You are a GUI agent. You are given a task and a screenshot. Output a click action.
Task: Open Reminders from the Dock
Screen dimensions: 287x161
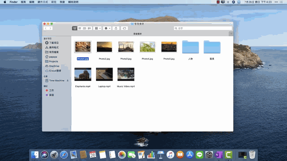(x=112, y=155)
